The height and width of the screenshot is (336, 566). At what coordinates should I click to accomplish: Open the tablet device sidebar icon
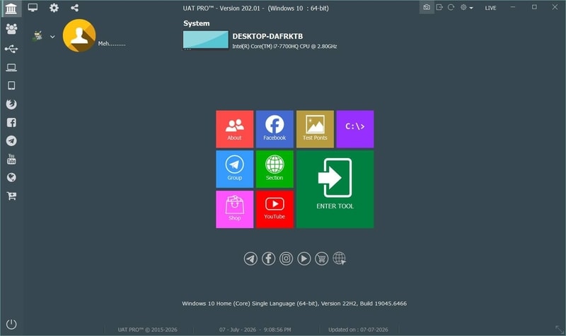pyautogui.click(x=11, y=85)
